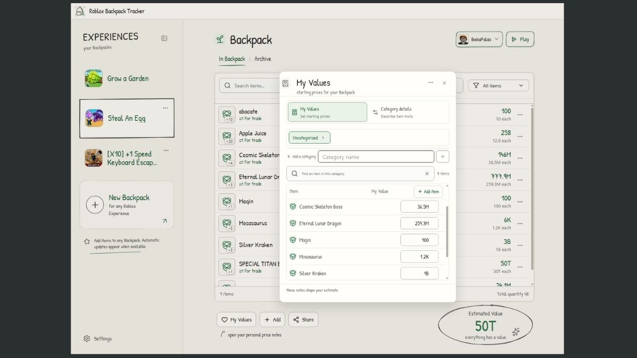
Task: Click the Mosasaurus item icon in dialog
Action: click(x=292, y=257)
